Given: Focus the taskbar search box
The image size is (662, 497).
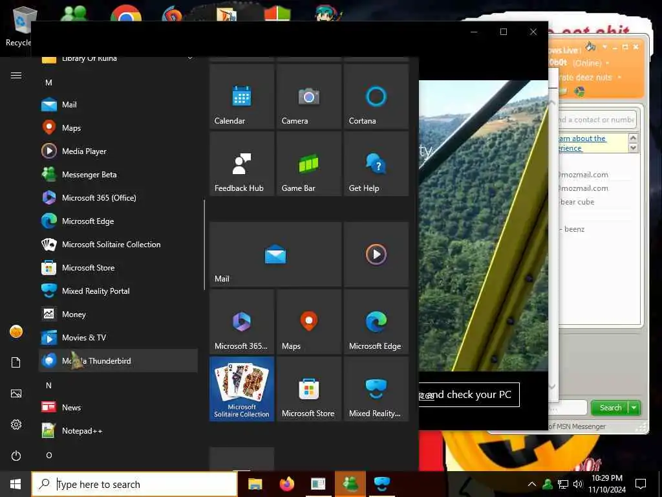Looking at the screenshot, I should click(x=134, y=484).
